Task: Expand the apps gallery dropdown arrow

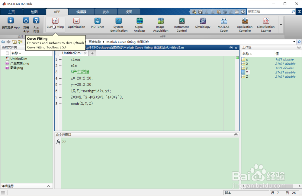Action: [281, 25]
